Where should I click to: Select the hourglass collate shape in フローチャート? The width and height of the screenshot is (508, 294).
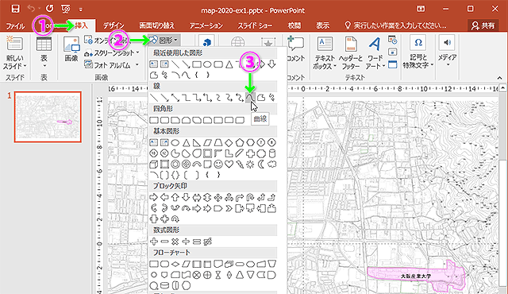[x=218, y=275]
